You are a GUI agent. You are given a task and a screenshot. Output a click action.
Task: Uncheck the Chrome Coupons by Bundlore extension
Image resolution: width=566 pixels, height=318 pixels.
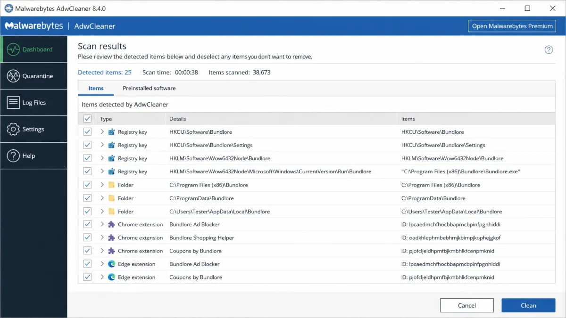tap(87, 251)
